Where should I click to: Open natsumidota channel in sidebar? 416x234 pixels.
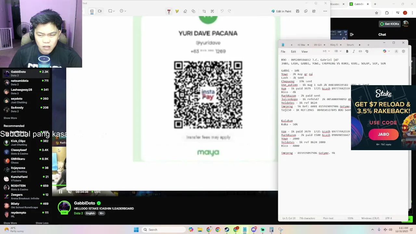tap(26, 83)
